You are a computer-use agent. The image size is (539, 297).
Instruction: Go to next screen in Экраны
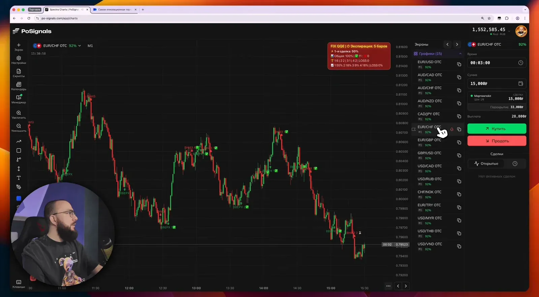[x=457, y=44]
